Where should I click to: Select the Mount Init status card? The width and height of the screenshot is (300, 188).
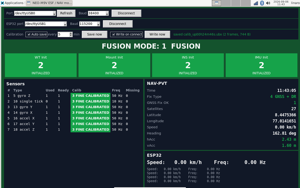(114, 65)
